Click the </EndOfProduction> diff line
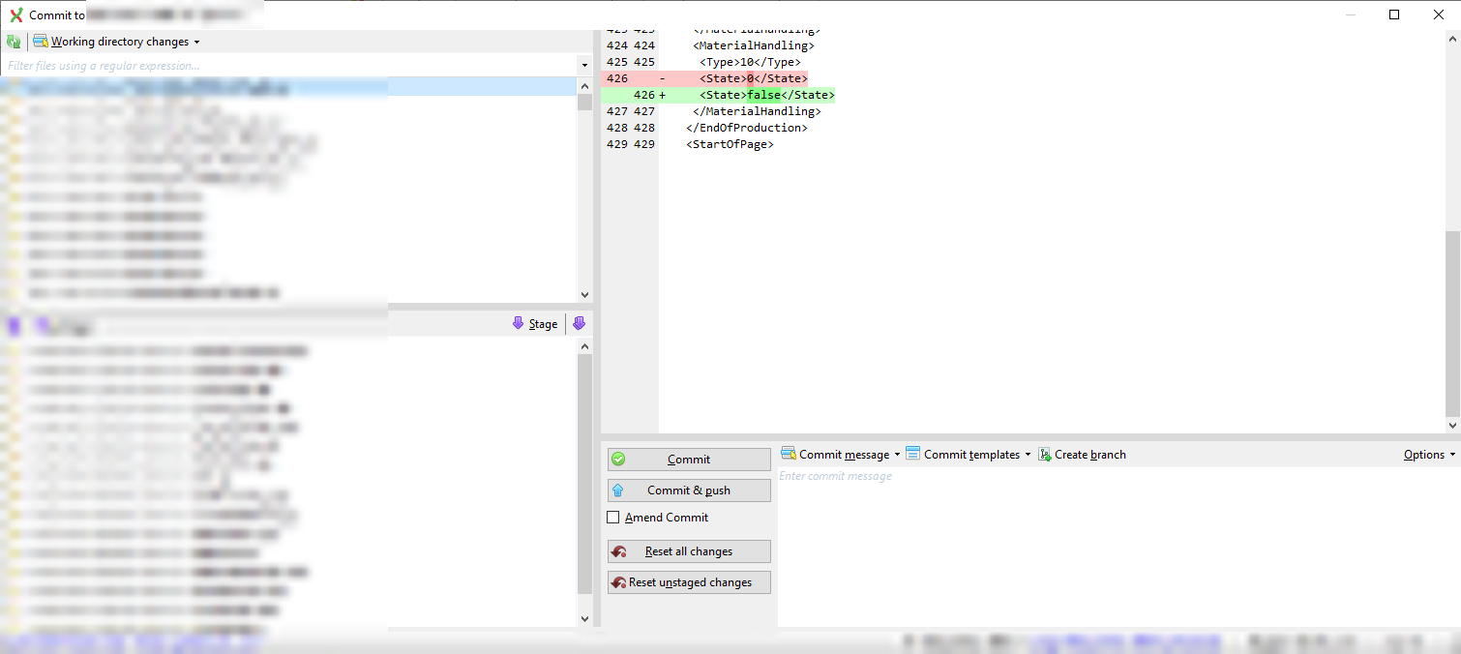The height and width of the screenshot is (654, 1461). click(746, 128)
